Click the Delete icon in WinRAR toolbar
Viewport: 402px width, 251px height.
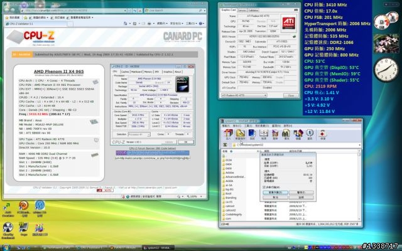click(x=275, y=135)
